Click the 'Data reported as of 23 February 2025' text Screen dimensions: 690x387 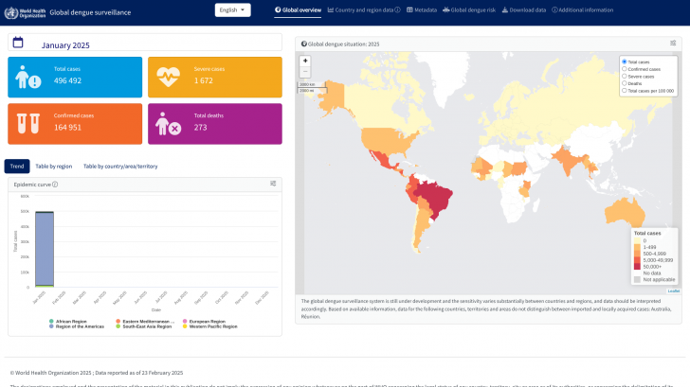[139, 373]
